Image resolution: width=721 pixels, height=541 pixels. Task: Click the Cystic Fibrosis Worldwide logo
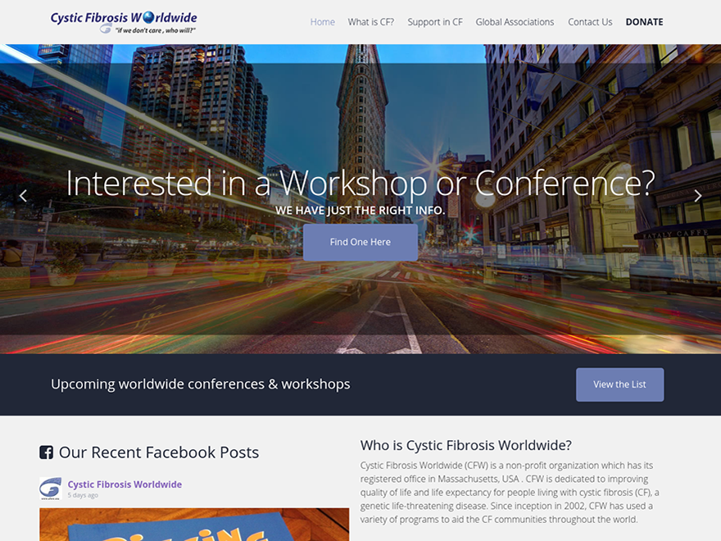click(123, 22)
